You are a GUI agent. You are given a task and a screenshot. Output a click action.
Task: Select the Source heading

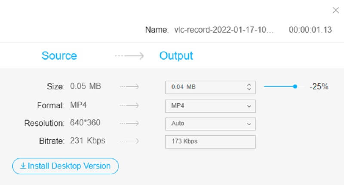click(x=59, y=56)
